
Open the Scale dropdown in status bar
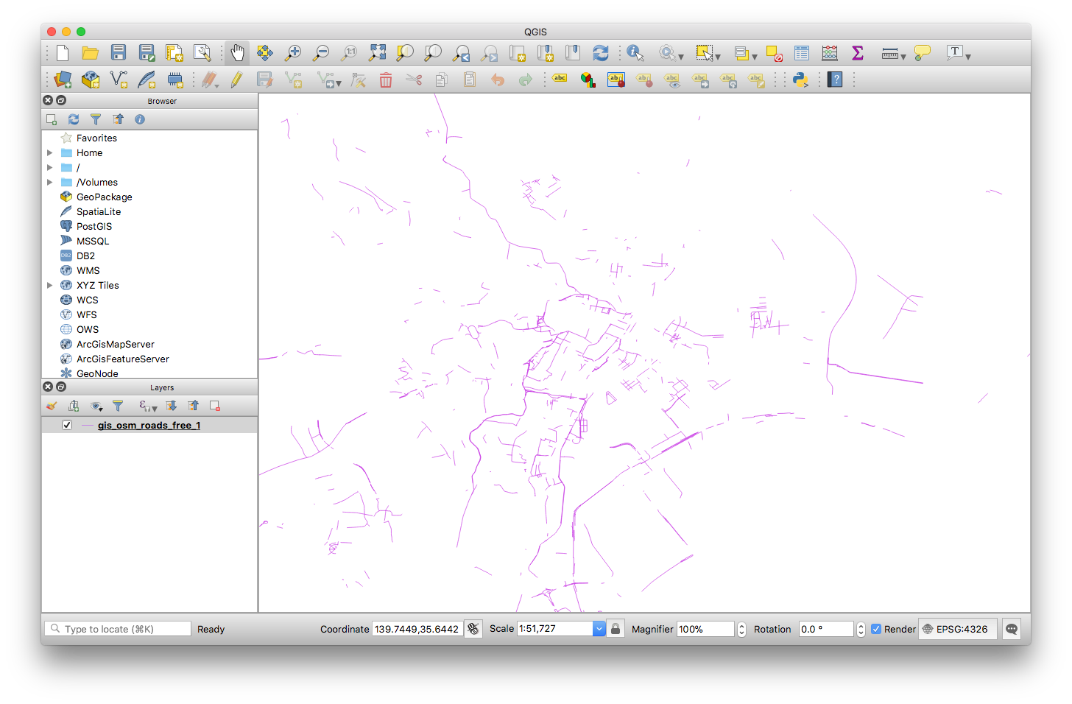pos(599,628)
